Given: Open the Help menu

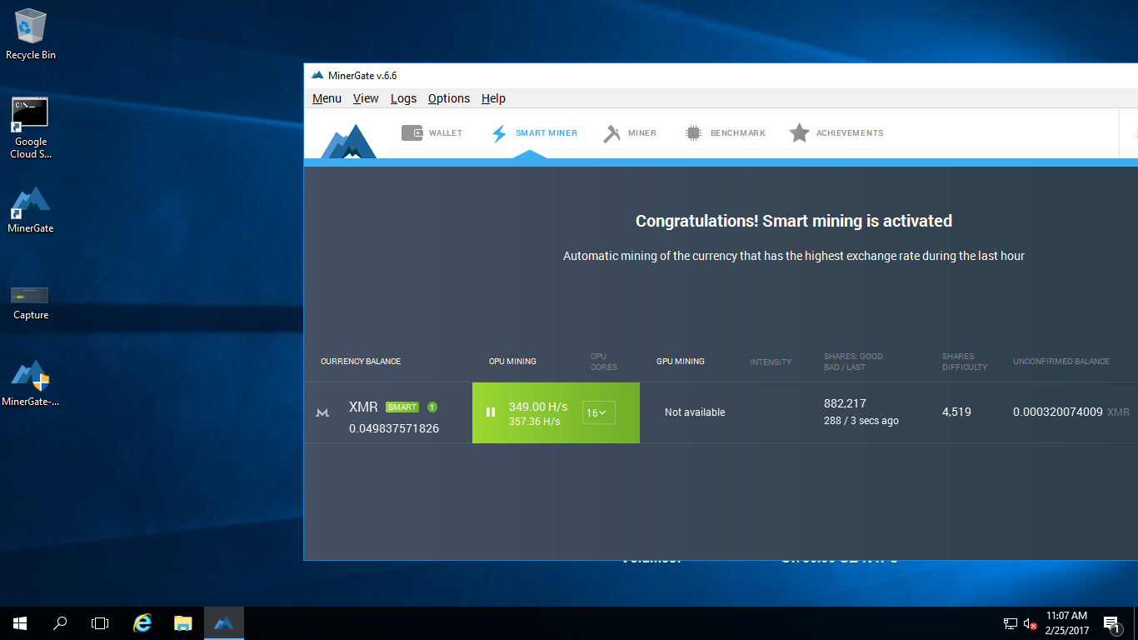Looking at the screenshot, I should tap(493, 98).
